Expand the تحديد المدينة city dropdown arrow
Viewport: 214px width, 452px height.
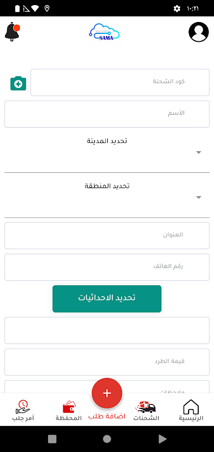[198, 153]
